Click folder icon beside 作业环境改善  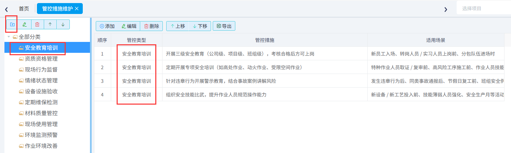click(x=21, y=146)
